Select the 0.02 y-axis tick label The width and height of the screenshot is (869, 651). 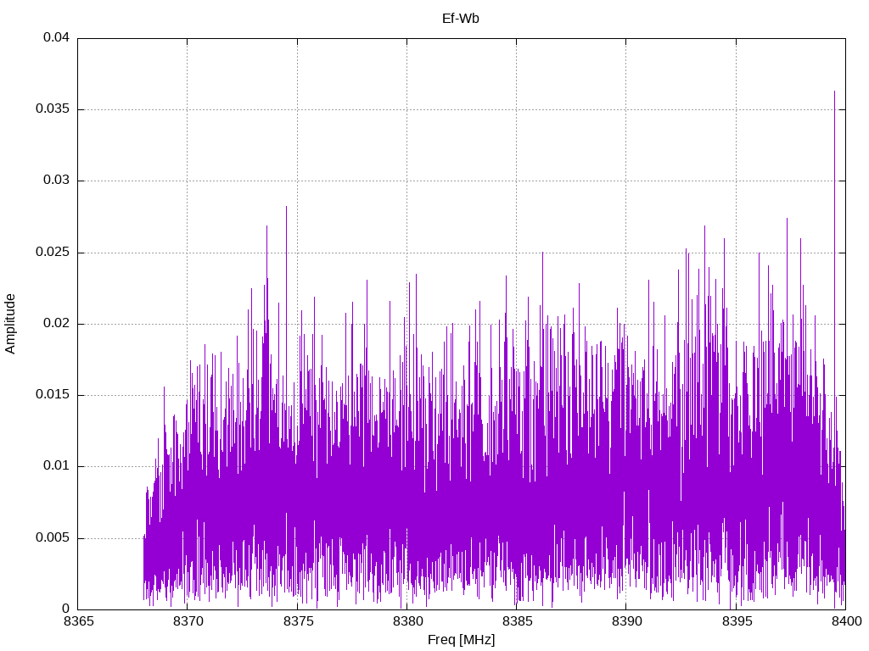coord(57,324)
